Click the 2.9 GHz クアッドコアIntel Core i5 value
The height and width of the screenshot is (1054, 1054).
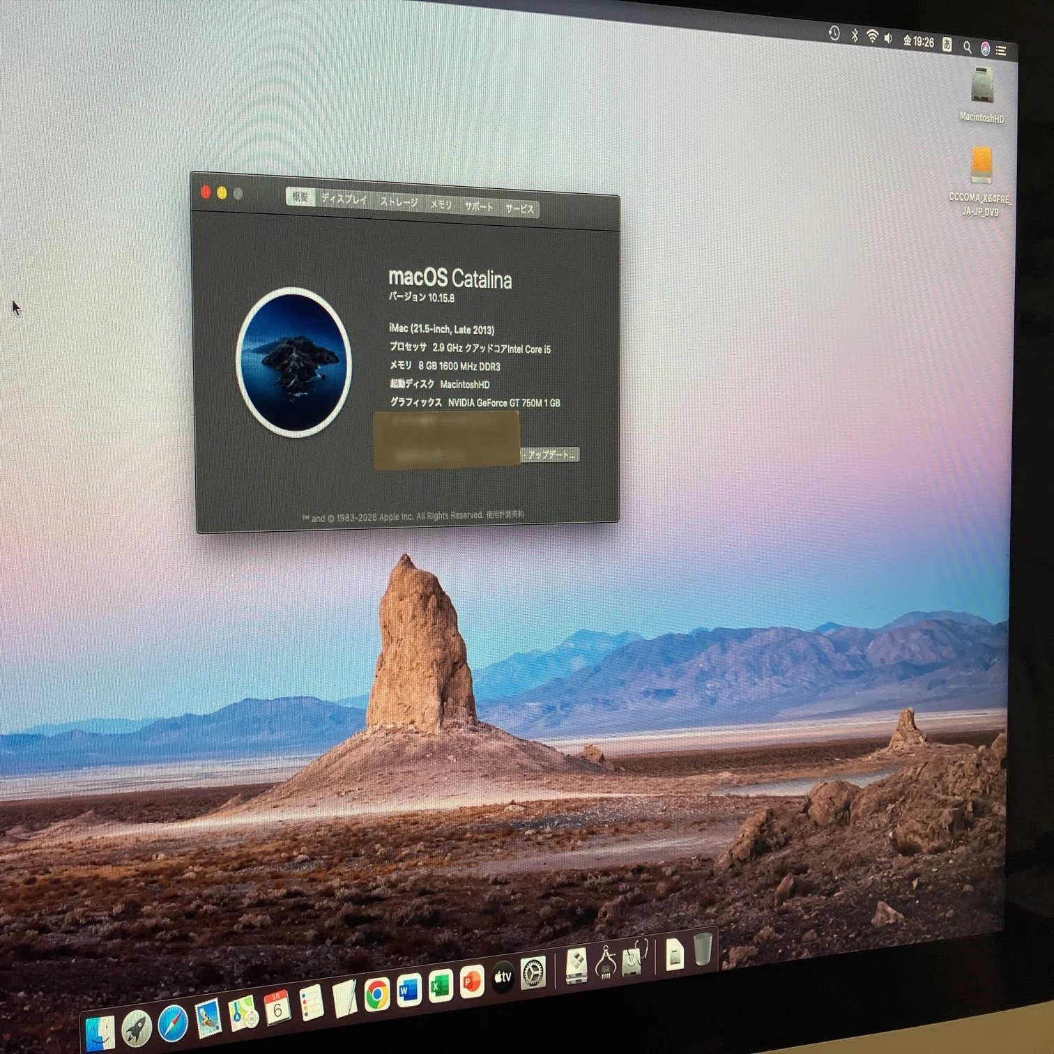pyautogui.click(x=491, y=348)
